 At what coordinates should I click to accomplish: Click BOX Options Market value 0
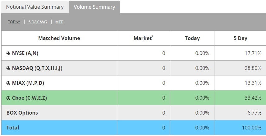click(163, 113)
